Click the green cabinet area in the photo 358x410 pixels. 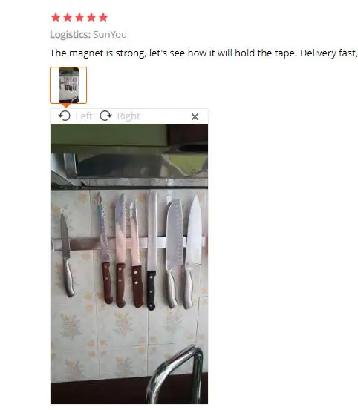click(108, 135)
